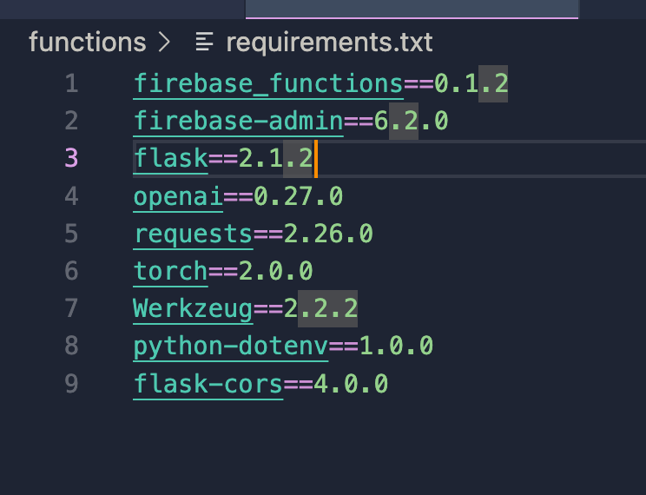Open the openai package link

point(178,196)
